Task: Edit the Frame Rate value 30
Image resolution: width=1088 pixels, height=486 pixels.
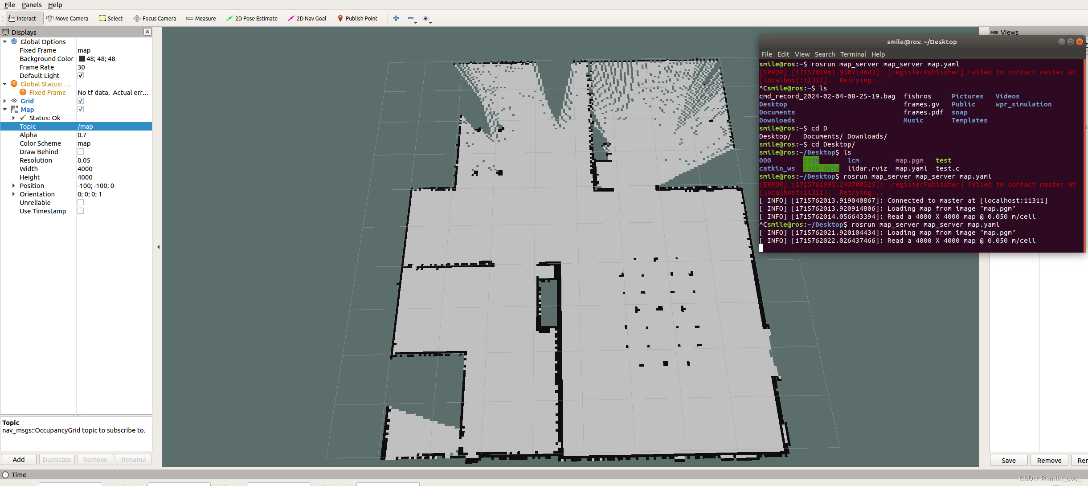Action: [x=114, y=67]
